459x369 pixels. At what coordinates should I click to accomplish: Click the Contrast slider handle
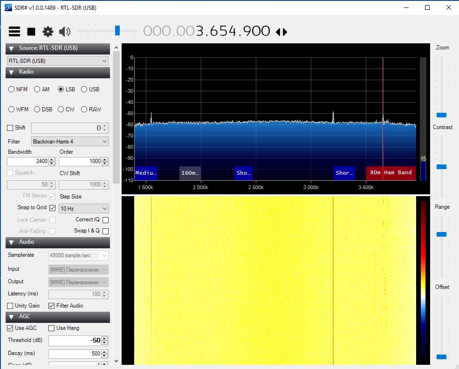(x=441, y=167)
